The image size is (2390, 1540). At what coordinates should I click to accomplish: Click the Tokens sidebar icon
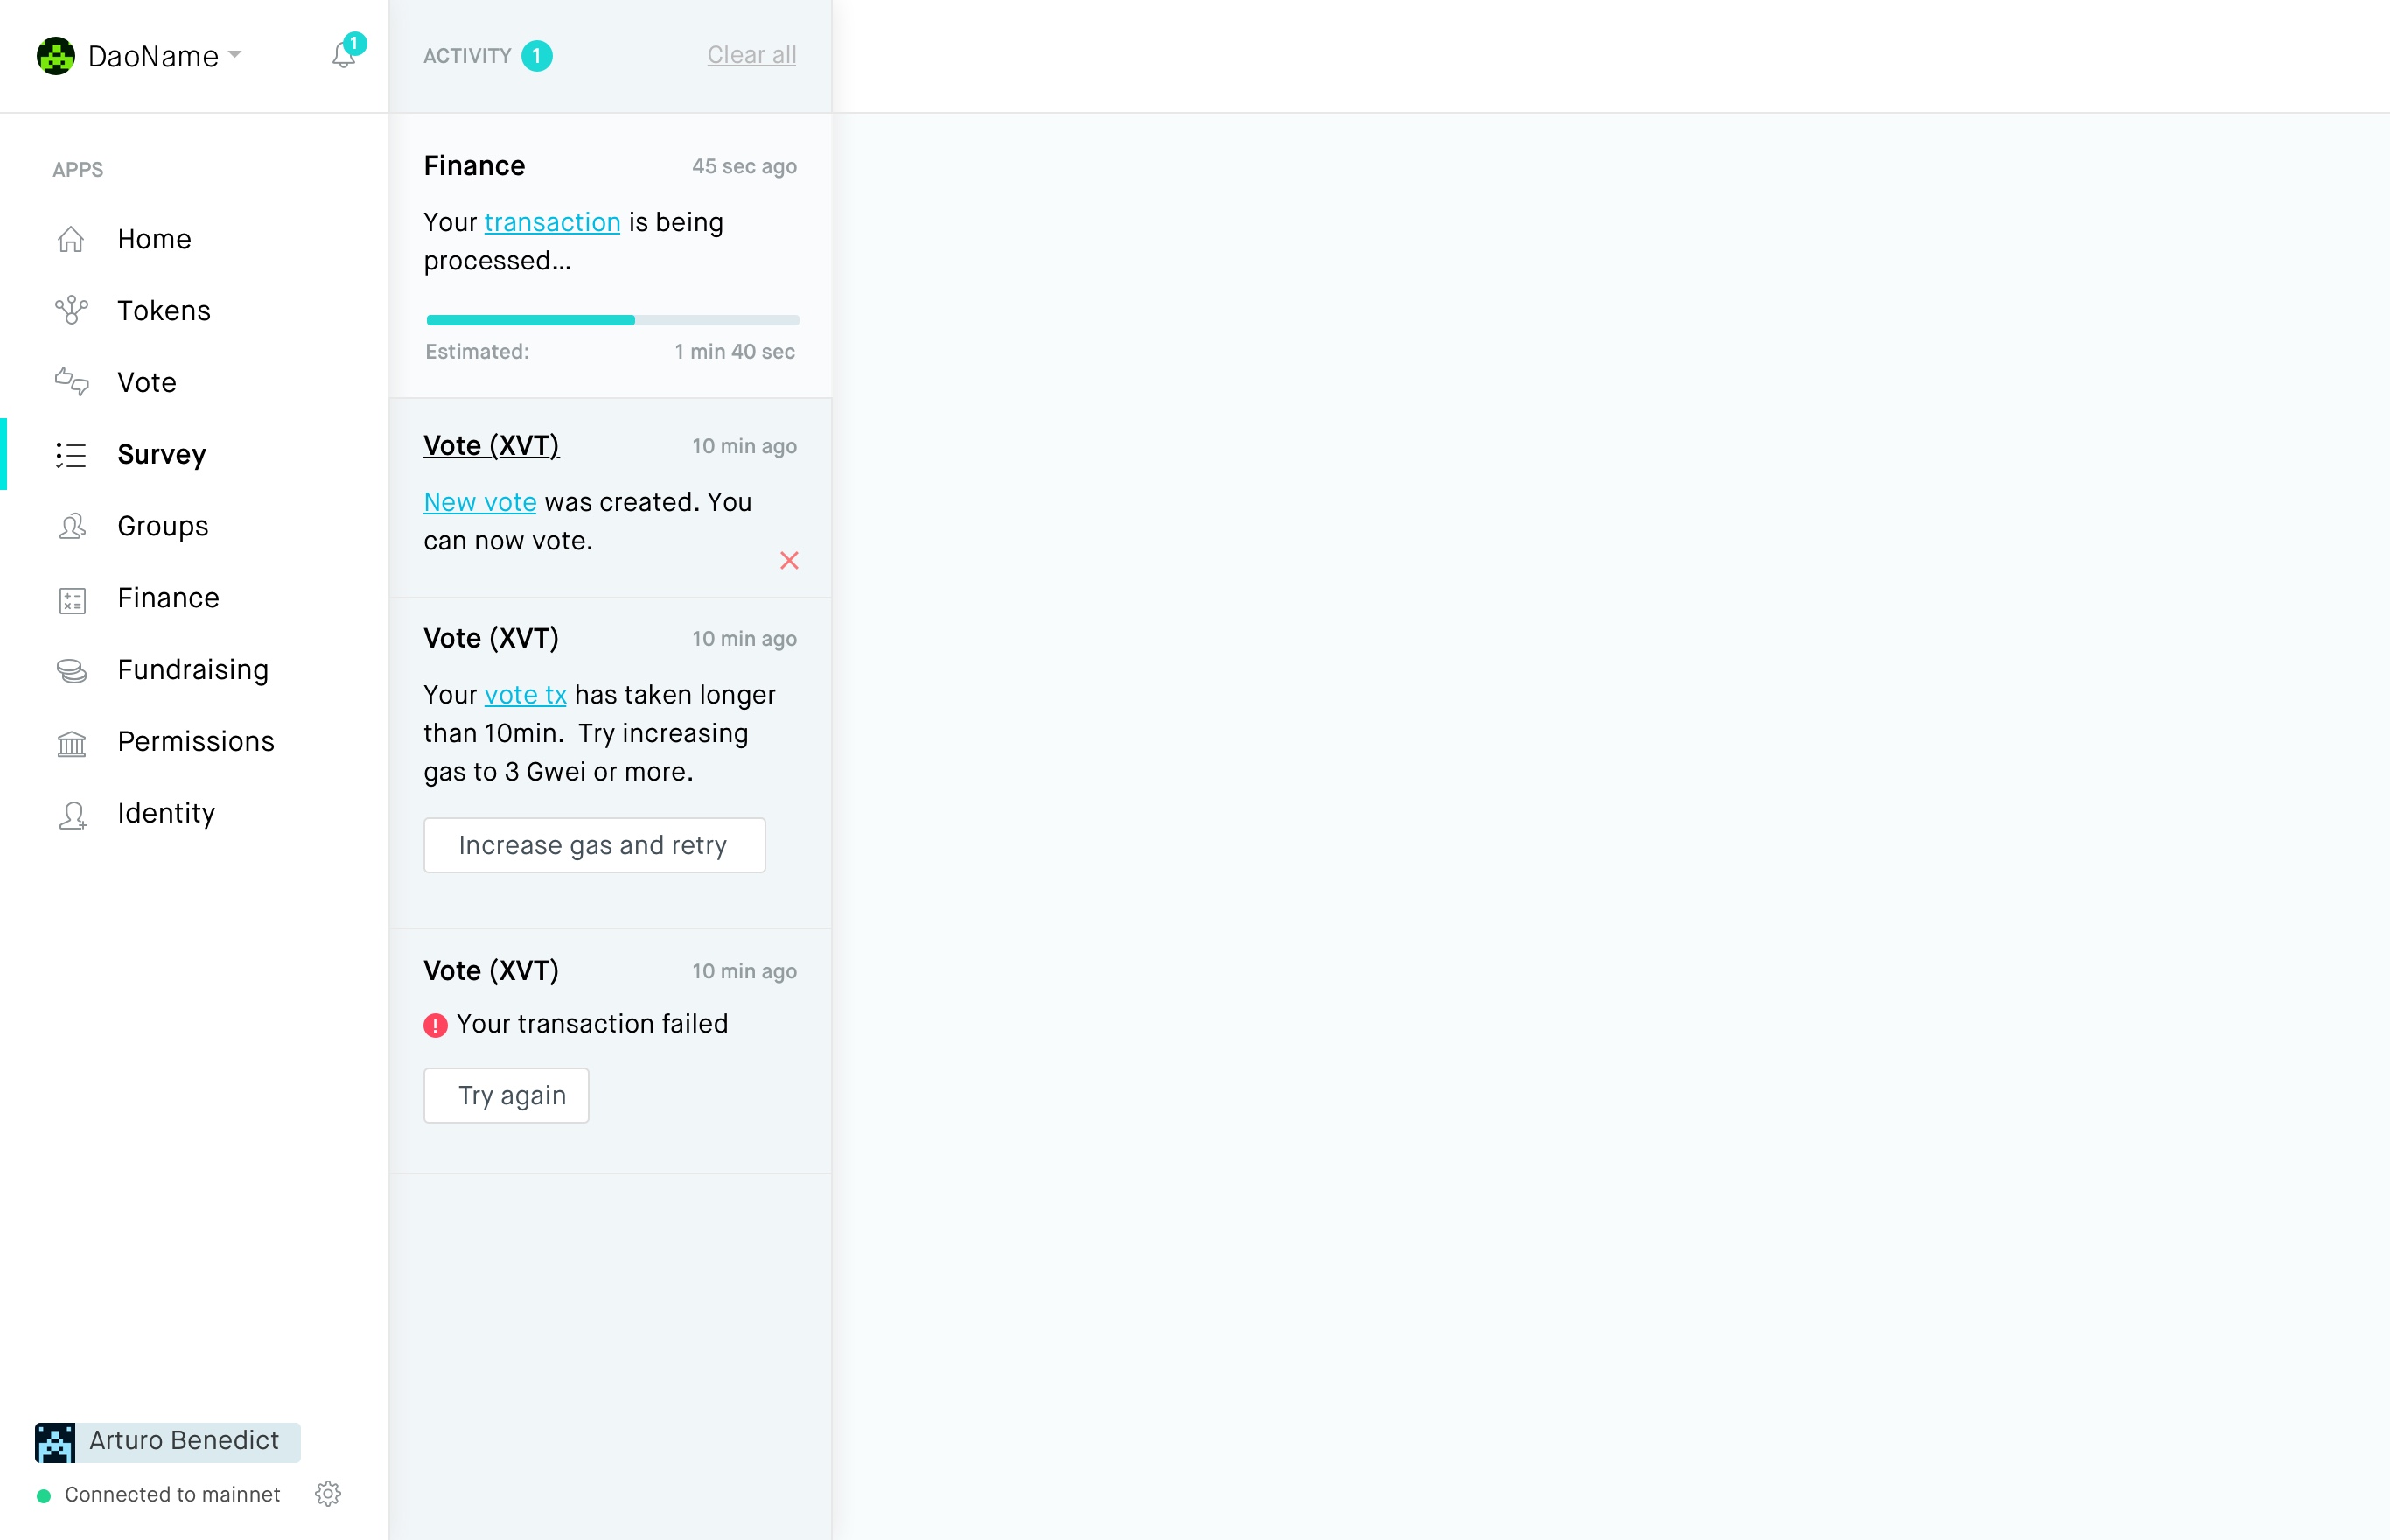tap(71, 311)
